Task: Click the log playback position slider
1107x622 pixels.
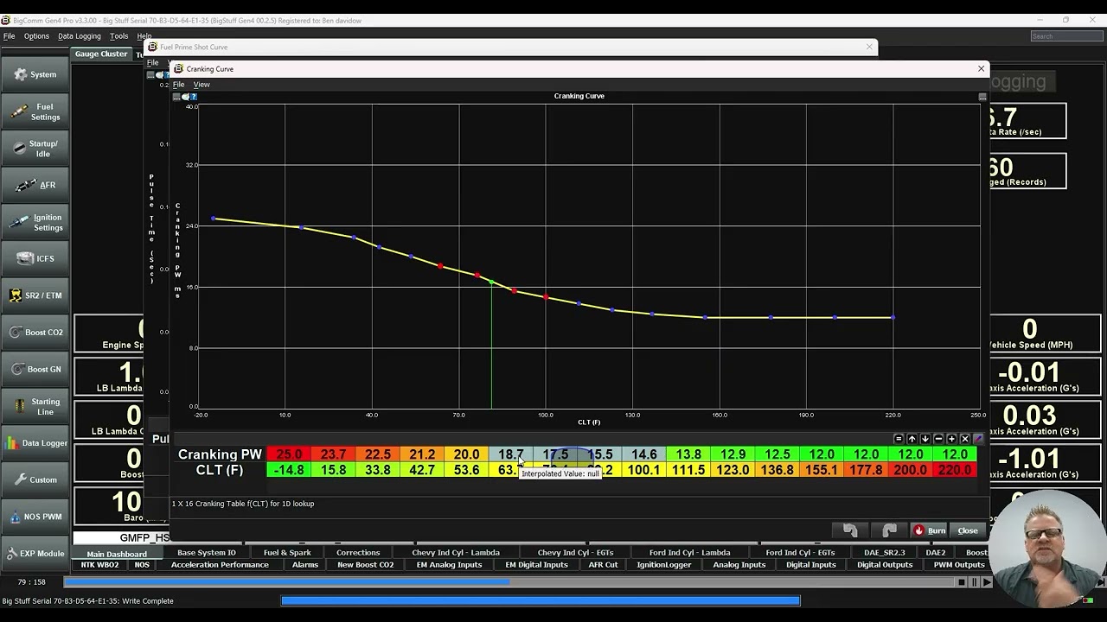Action: click(510, 582)
